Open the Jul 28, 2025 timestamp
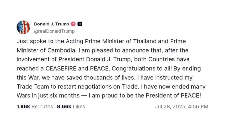 pos(182,106)
